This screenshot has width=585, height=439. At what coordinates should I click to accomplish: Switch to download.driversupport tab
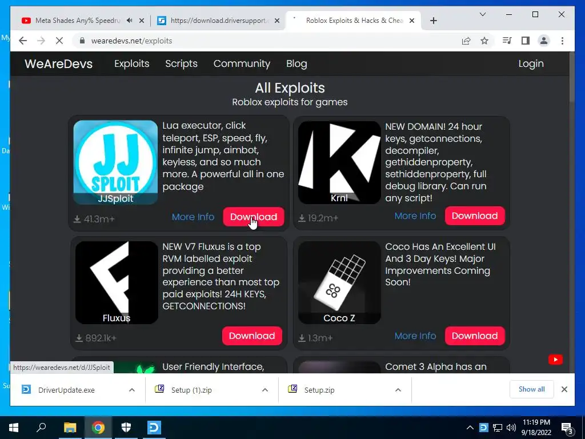point(219,21)
